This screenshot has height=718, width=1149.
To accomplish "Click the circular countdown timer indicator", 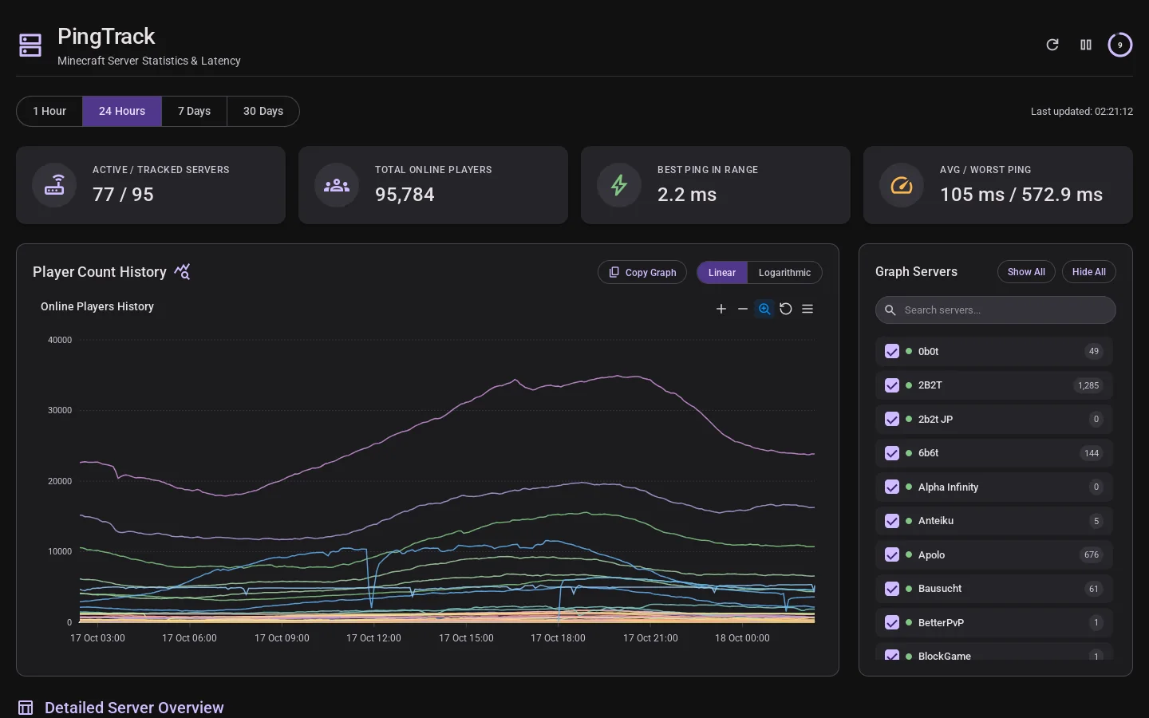I will pyautogui.click(x=1120, y=45).
